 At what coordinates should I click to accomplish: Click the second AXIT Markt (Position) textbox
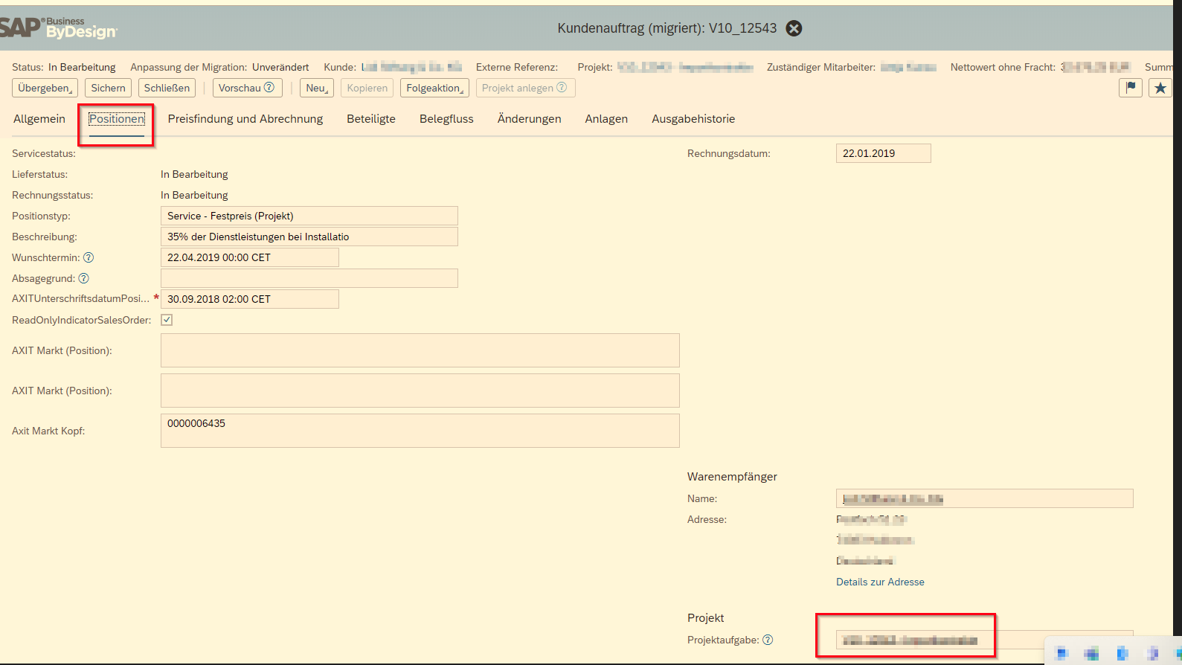coord(420,391)
